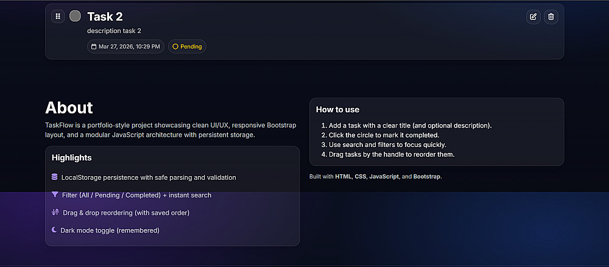Click the funnel icon beside Filter highlight
Image resolution: width=609 pixels, height=267 pixels.
(55, 195)
